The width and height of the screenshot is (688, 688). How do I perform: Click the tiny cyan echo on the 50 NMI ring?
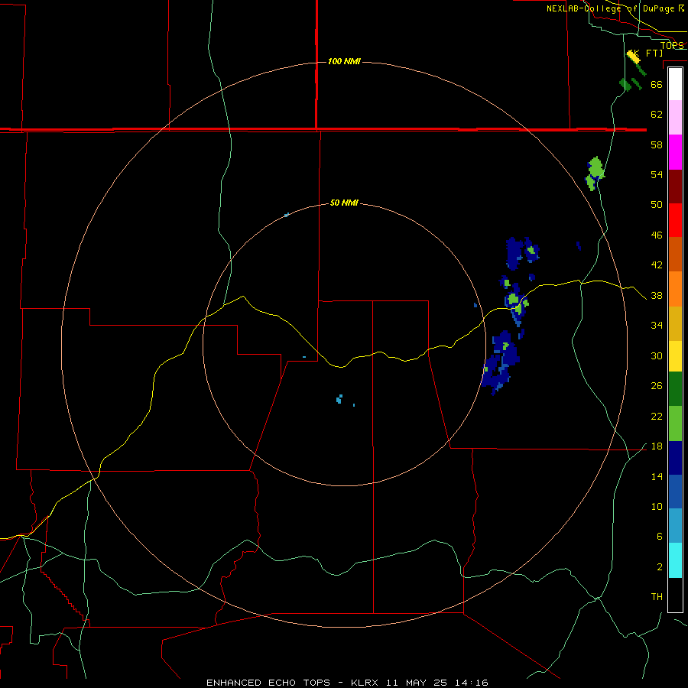(x=287, y=215)
